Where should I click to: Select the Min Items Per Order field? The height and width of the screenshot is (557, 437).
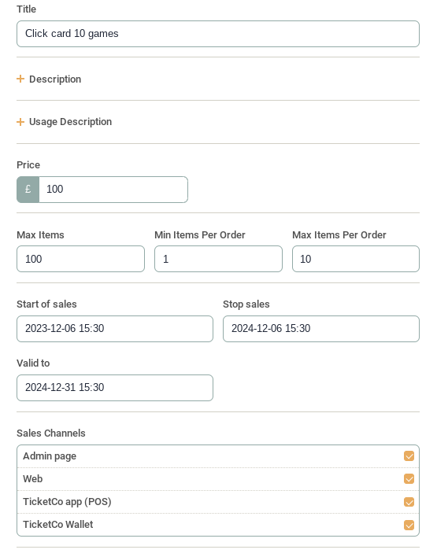coord(218,259)
